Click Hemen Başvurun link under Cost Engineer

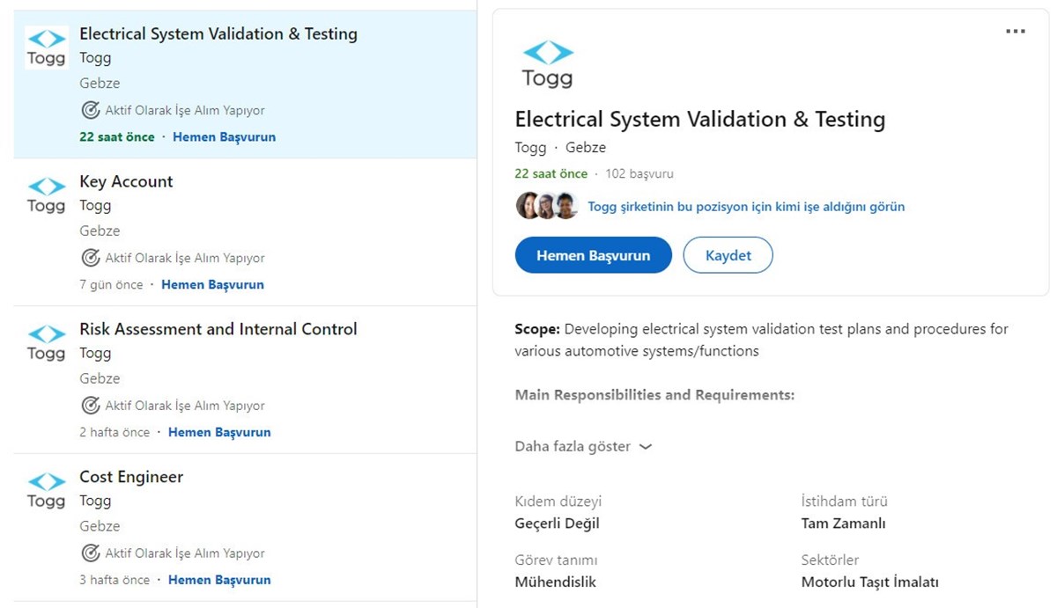219,580
